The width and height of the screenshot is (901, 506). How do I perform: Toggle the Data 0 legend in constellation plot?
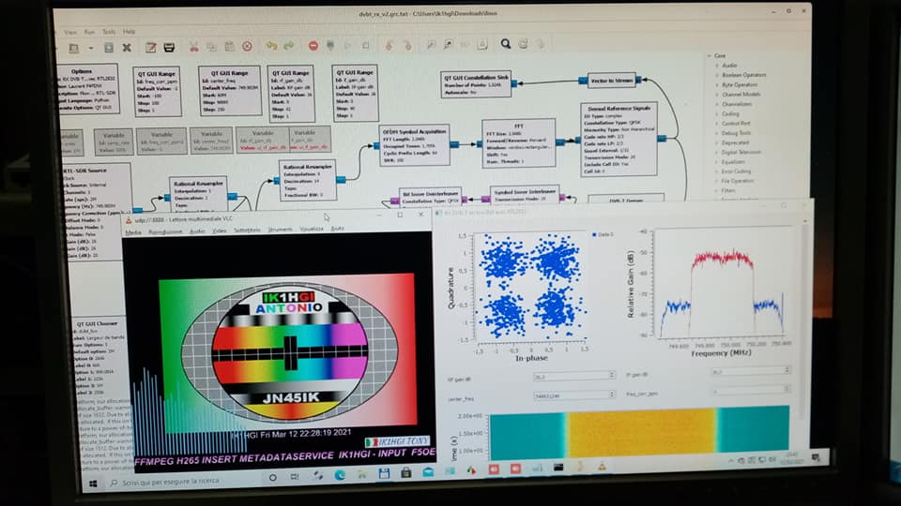click(603, 234)
